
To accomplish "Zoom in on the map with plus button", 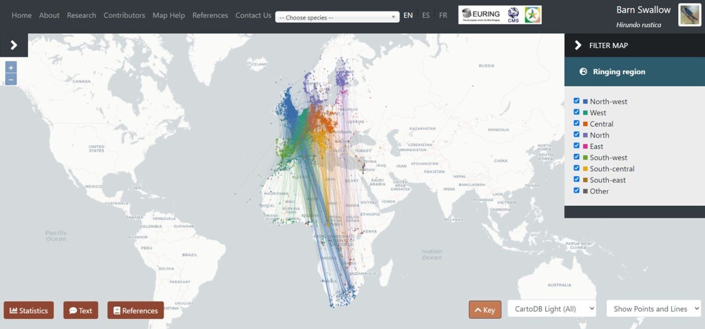I will (11, 68).
